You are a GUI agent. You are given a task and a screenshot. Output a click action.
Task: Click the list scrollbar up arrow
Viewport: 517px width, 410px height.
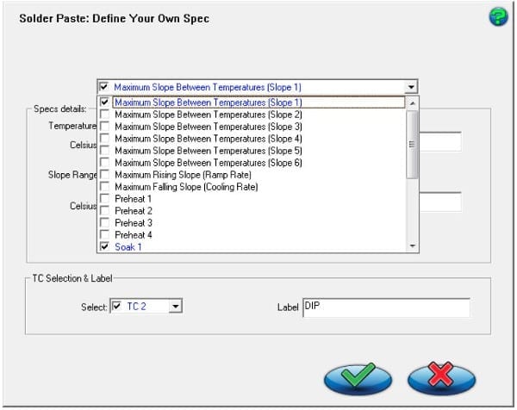coord(412,103)
